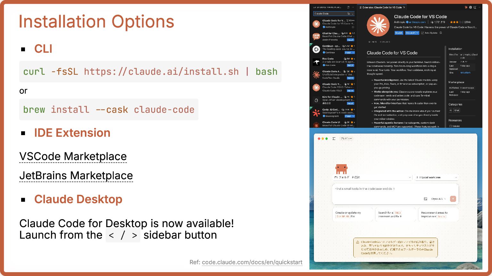Close the Claude Code extension editor tab
This screenshot has width=492, height=276.
coord(404,7)
